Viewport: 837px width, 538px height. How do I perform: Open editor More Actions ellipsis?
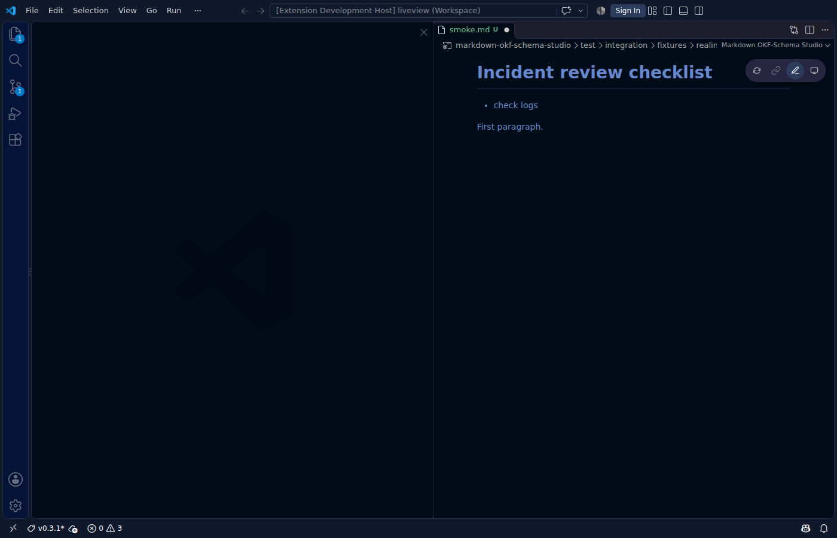(825, 29)
